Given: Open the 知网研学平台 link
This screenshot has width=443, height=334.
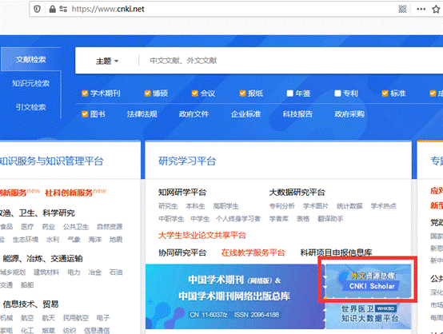Looking at the screenshot, I should [182, 193].
